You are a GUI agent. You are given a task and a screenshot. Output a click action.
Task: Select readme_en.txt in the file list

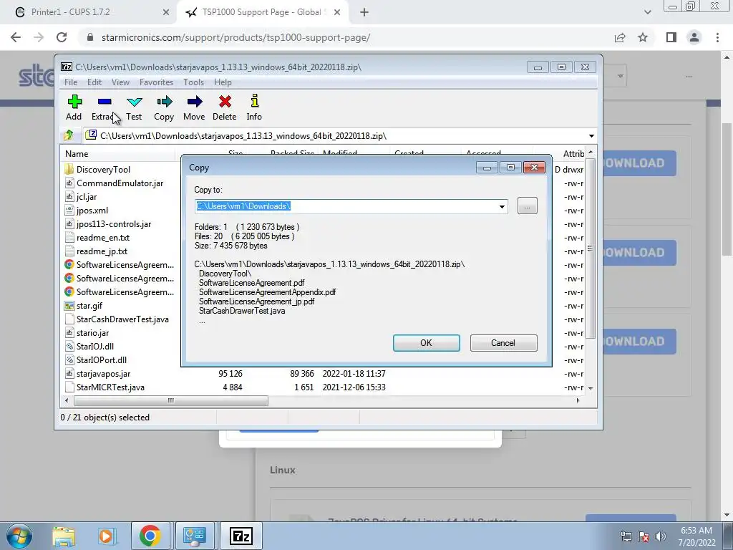click(x=103, y=238)
